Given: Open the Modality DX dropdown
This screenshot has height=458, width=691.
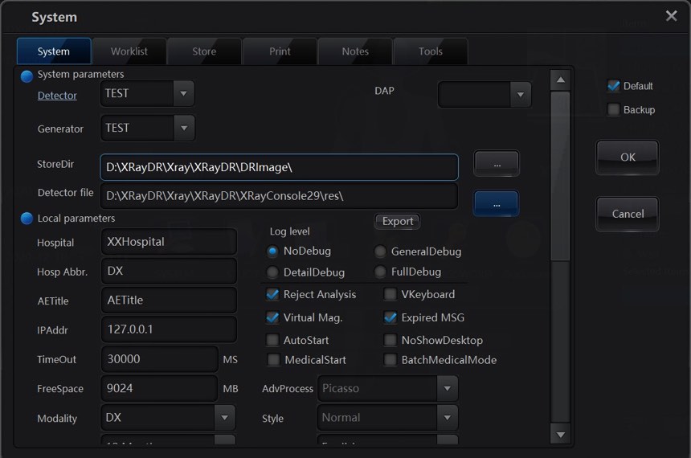Looking at the screenshot, I should tap(225, 418).
